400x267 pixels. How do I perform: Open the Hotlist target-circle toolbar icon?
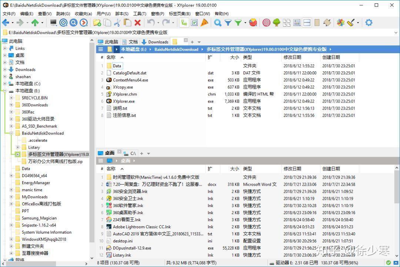pyautogui.click(x=63, y=23)
